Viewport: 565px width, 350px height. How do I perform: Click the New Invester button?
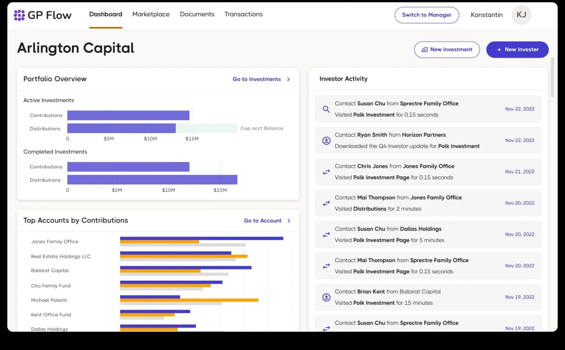click(x=517, y=49)
